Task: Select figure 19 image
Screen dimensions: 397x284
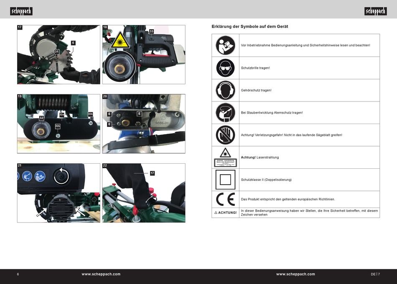Action: 59,124
